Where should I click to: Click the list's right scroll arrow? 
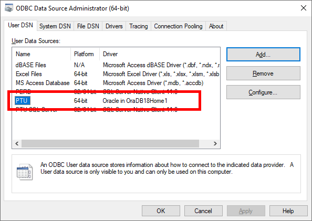click(215, 143)
